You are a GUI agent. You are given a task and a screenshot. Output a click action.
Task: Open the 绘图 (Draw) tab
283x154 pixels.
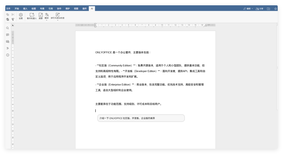tap(34, 8)
